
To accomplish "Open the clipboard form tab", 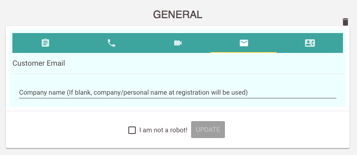I will point(45,43).
